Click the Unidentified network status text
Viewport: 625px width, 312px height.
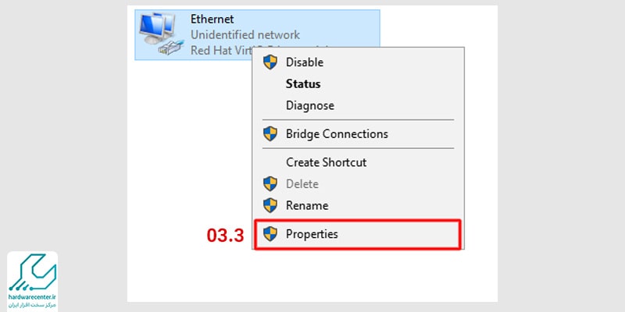coord(245,34)
